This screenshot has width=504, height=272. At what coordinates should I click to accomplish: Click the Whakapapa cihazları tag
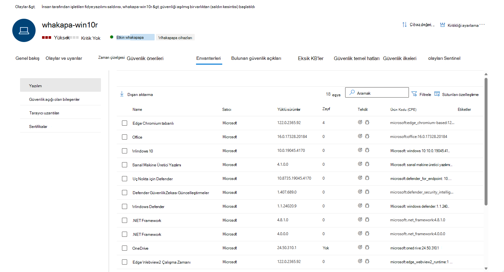pos(175,37)
